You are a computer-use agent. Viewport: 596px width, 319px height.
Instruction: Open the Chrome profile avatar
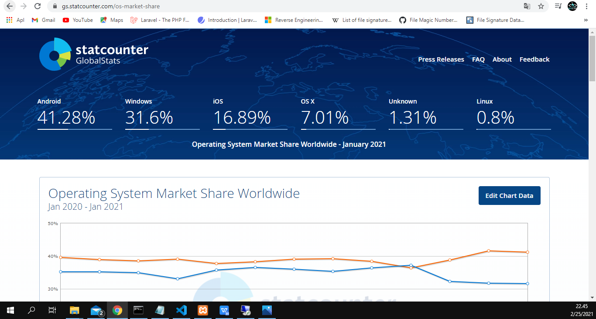pos(572,6)
